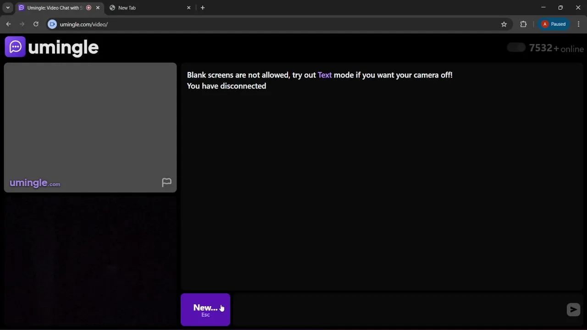Bookmark this page with star icon

pyautogui.click(x=504, y=24)
